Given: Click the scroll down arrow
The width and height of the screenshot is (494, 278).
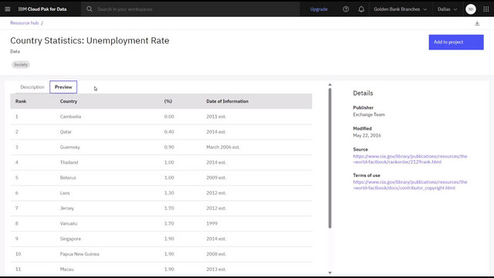Looking at the screenshot, I should click(x=330, y=273).
